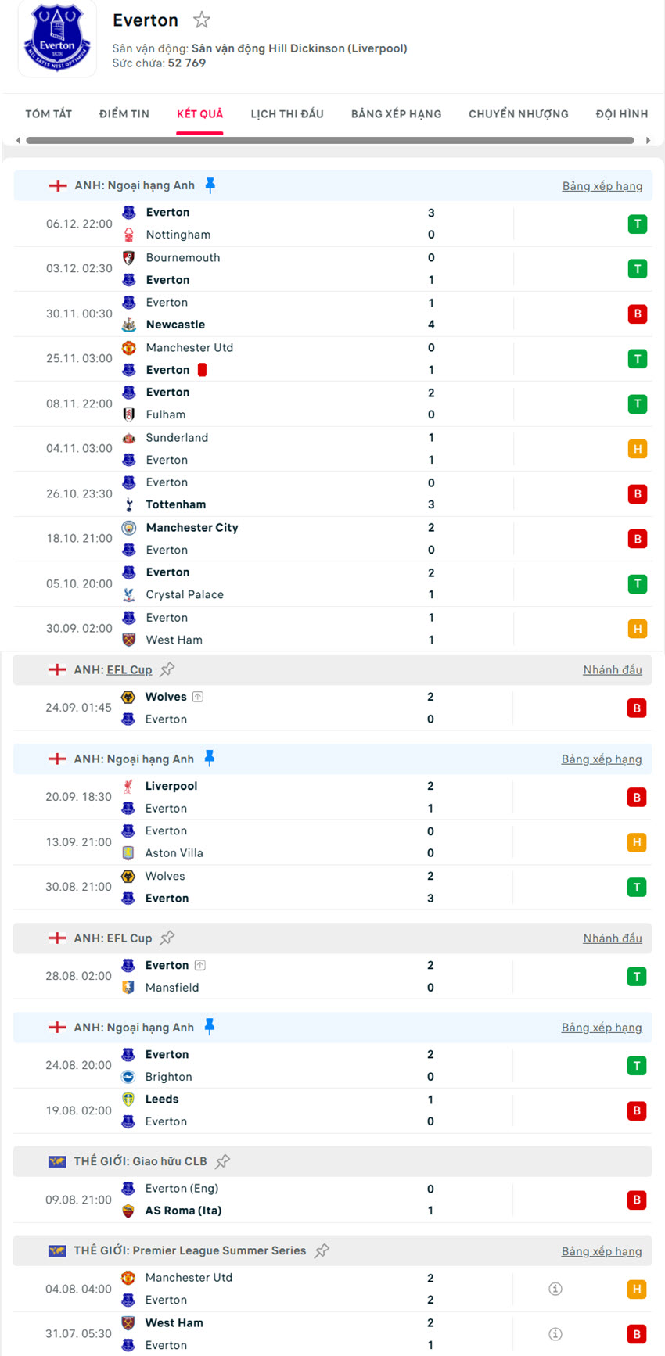Screen dimensions: 665x1356
Task: Click the green T badge on the Nottingham match
Action: pyautogui.click(x=638, y=224)
